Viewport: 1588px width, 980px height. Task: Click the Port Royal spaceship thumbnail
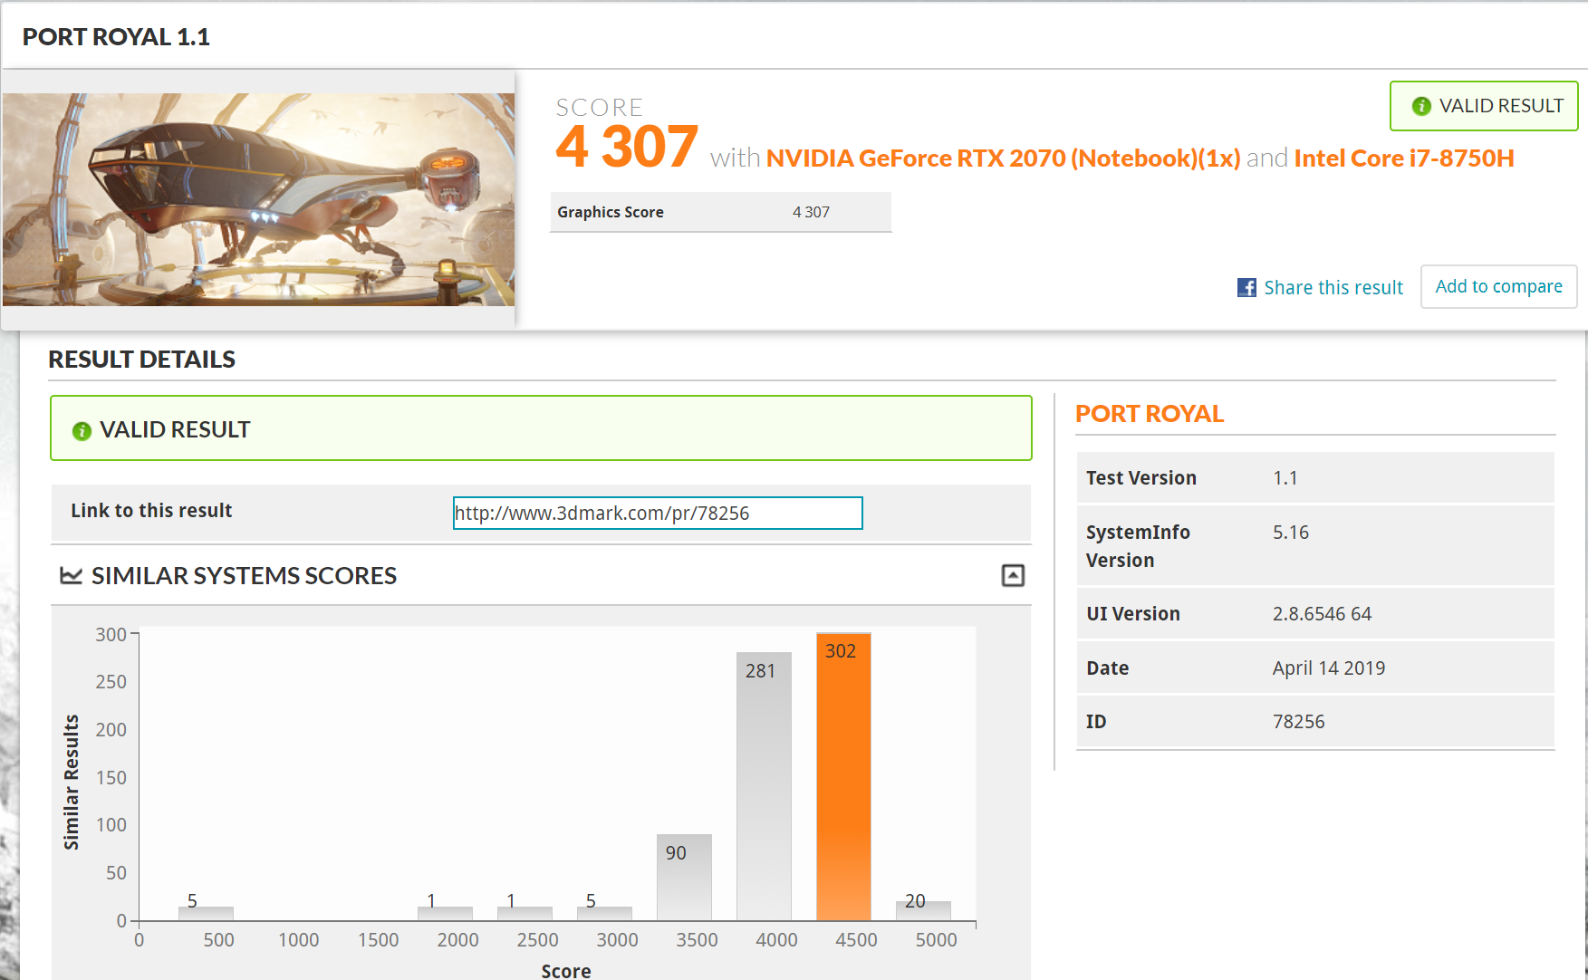pyautogui.click(x=258, y=199)
